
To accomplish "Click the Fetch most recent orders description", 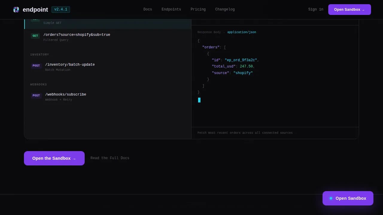I will coord(245,133).
